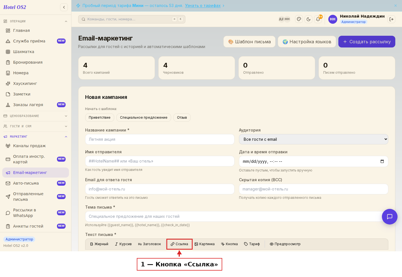Viewport: 402px width, 277px height.
Task: Open the date and time calendar picker
Action: pyautogui.click(x=382, y=161)
